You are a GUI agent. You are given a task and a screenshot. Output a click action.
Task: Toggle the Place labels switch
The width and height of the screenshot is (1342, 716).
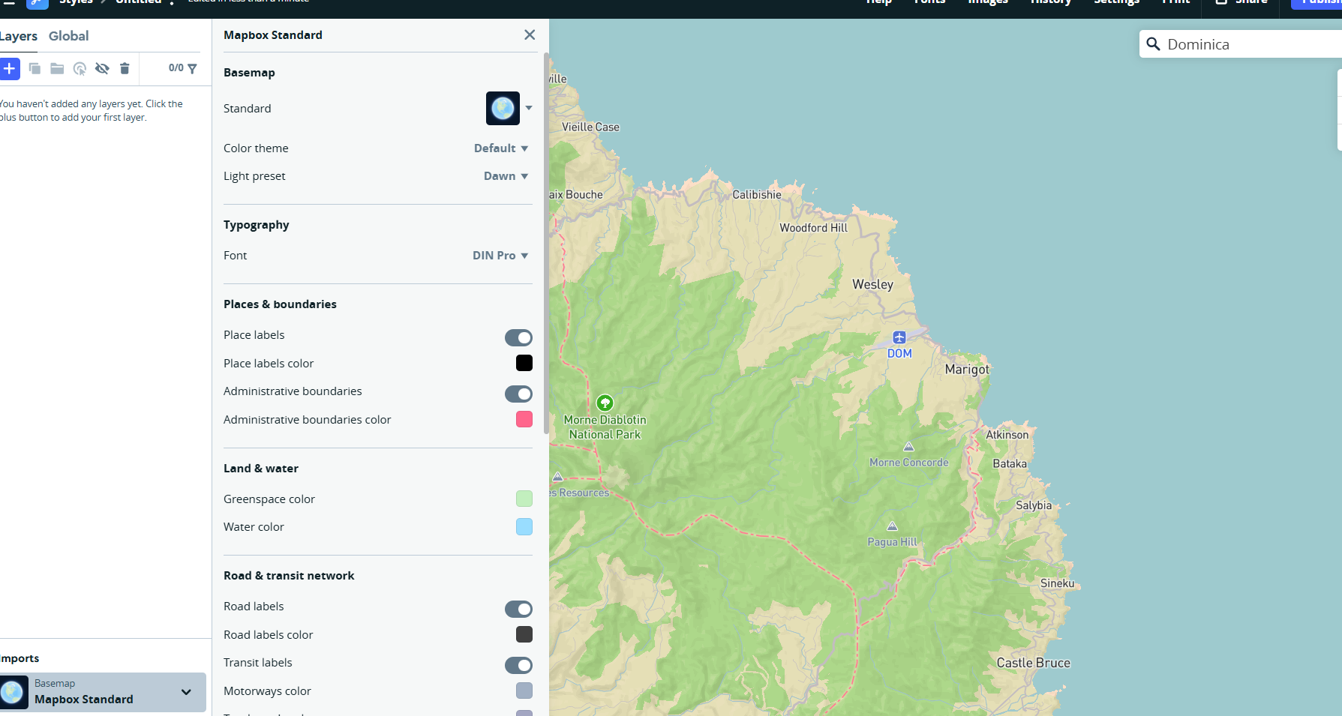(x=518, y=337)
